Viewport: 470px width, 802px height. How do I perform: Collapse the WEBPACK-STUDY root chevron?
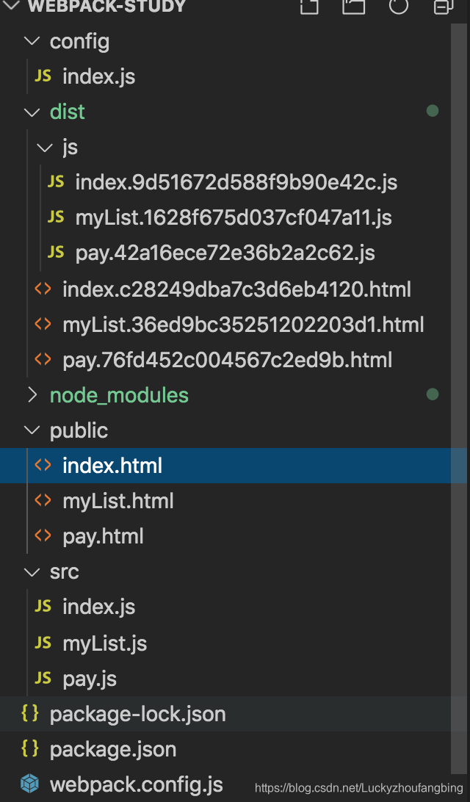(x=10, y=6)
